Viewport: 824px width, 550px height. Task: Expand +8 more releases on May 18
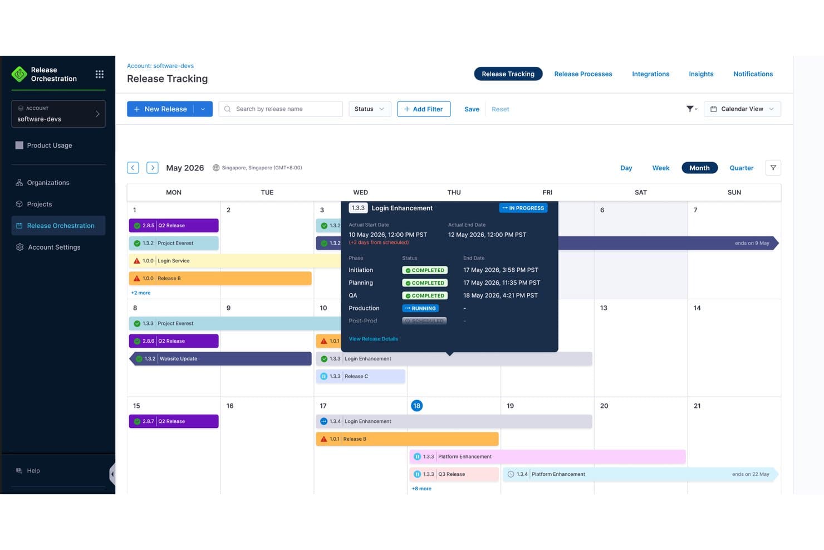coord(421,489)
